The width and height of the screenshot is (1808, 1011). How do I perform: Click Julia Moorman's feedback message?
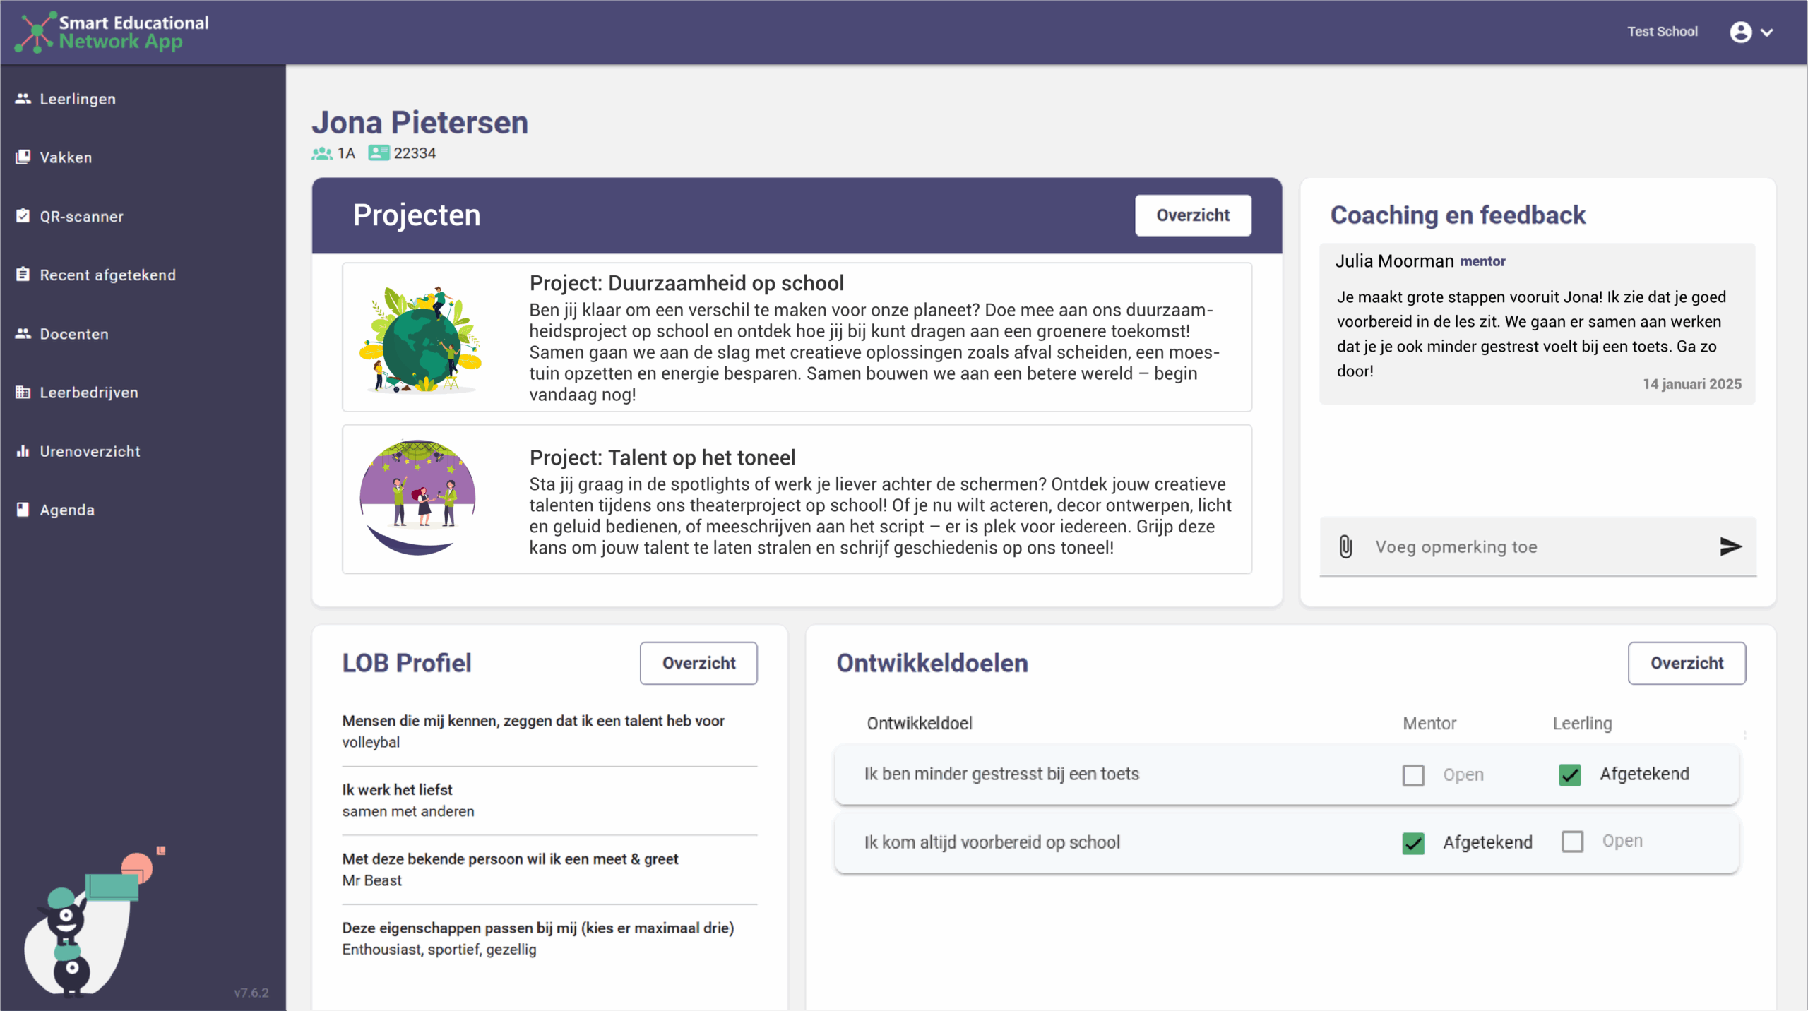[1537, 324]
